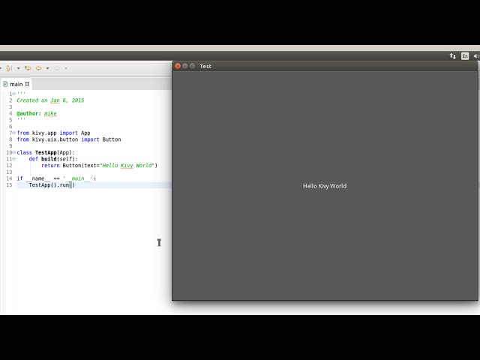The width and height of the screenshot is (480, 360).
Task: Minimize the Test window
Action: [185, 66]
